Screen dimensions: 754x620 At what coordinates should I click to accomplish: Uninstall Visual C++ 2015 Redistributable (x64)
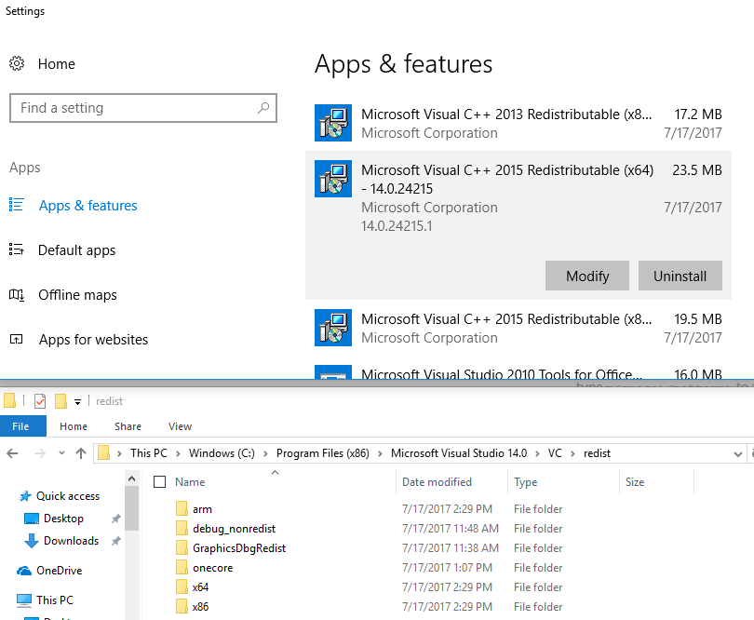point(680,276)
